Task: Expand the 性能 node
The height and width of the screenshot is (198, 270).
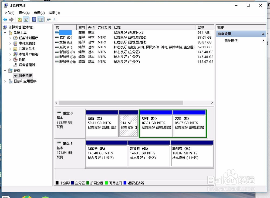Action: [10, 60]
